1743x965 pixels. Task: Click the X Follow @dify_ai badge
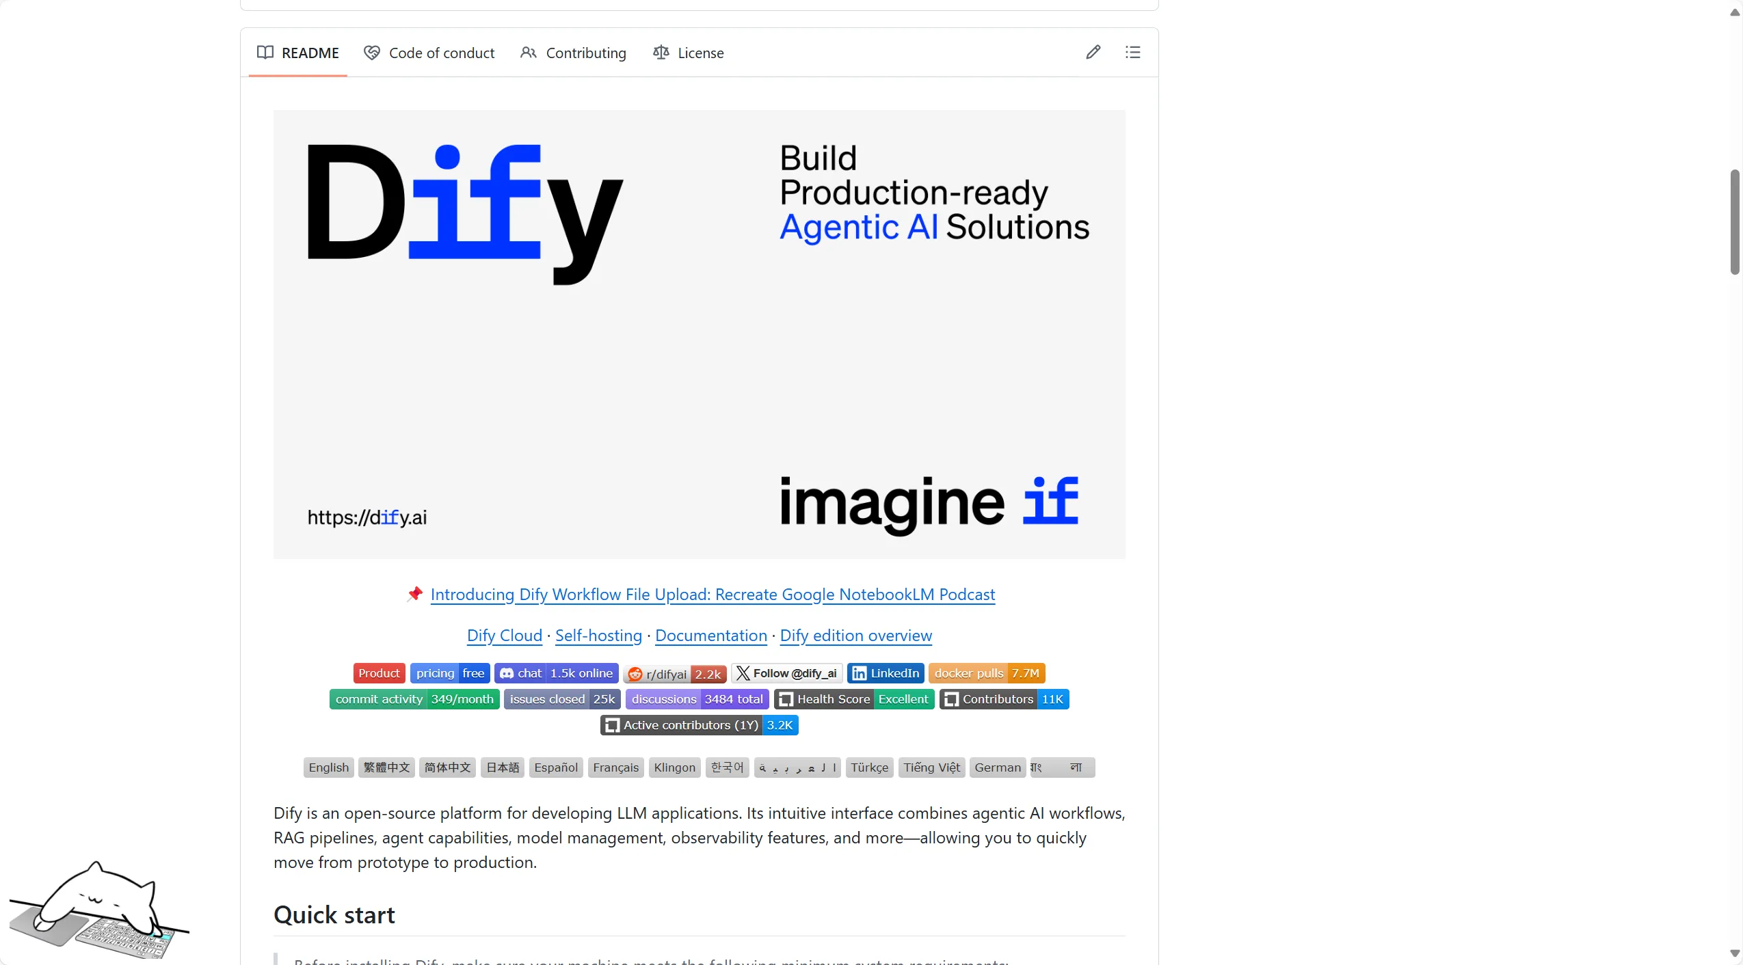pyautogui.click(x=787, y=673)
